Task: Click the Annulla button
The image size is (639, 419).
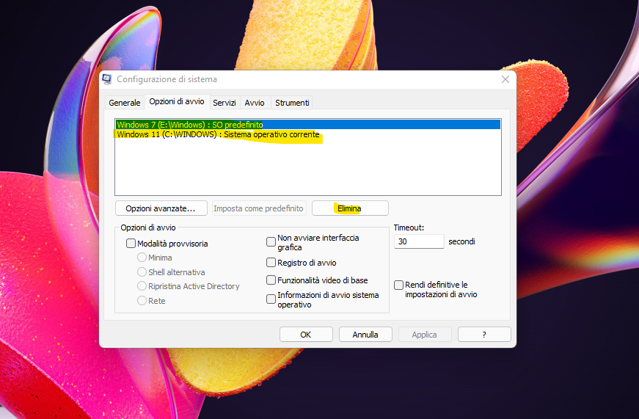Action: (x=365, y=335)
